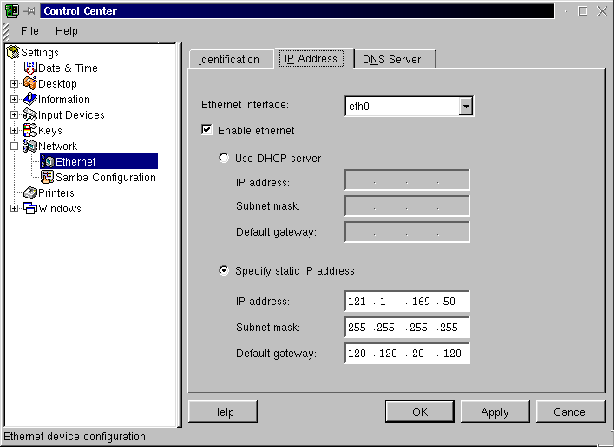
Task: Select the Desktop icon in tree
Action: (x=30, y=84)
